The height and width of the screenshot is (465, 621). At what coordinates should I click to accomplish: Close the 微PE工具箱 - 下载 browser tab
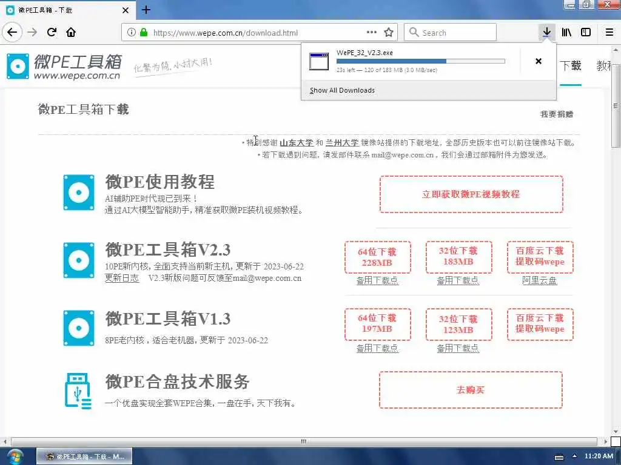point(125,10)
